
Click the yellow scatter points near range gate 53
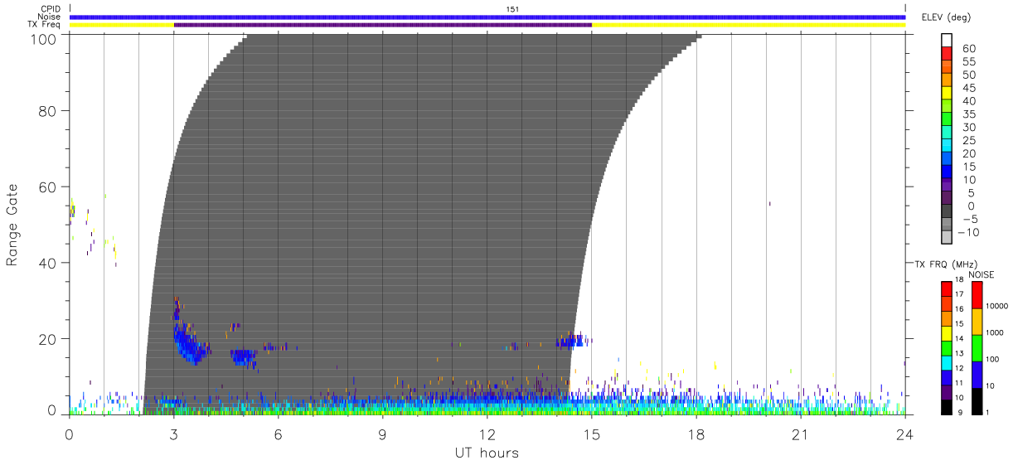click(72, 209)
